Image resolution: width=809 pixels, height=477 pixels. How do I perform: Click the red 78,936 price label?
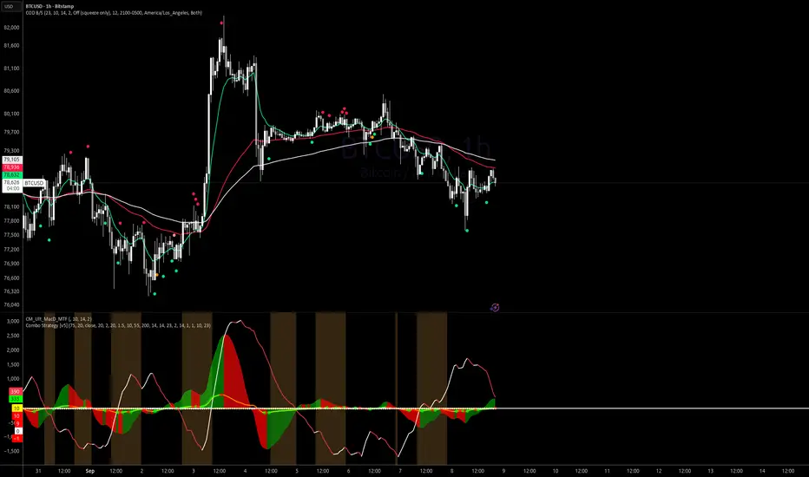[11, 167]
